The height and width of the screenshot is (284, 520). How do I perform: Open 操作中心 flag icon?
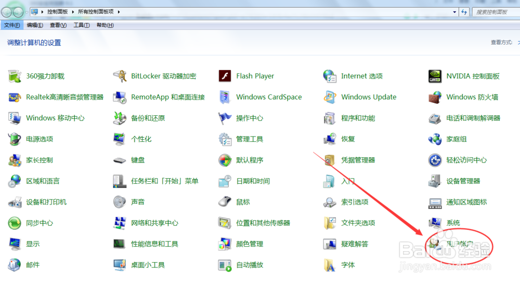(225, 118)
